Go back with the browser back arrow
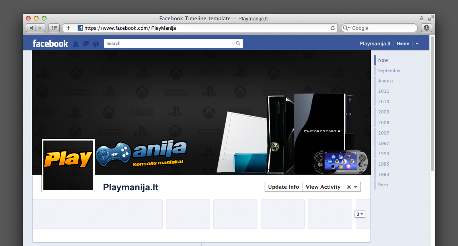The height and width of the screenshot is (246, 458). [x=31, y=28]
